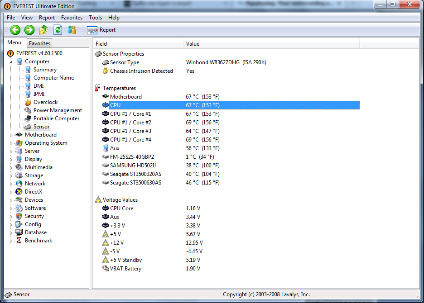Select the Sensor tree item

coord(37,127)
